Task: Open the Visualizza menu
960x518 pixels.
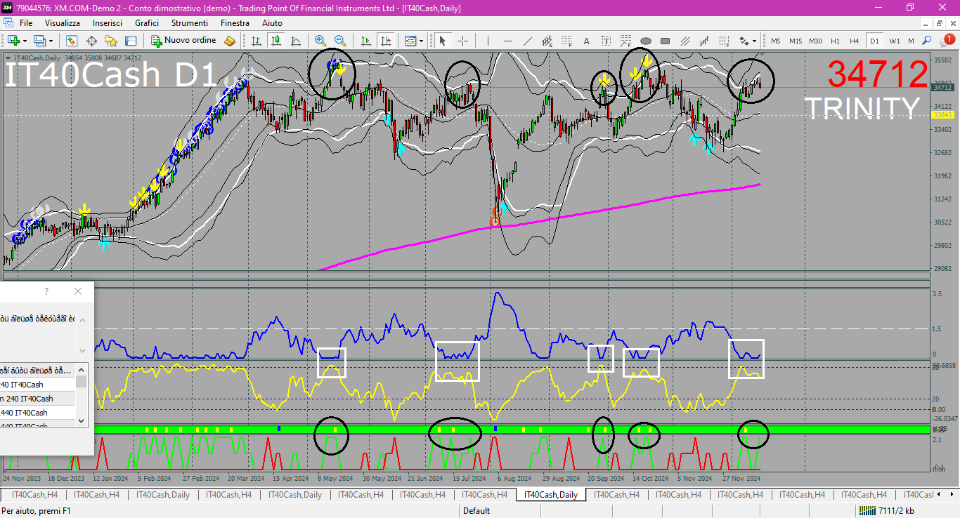Action: click(x=63, y=22)
